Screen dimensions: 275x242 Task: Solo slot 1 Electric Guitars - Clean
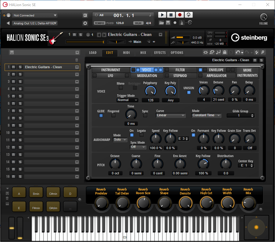pyautogui.click(x=20, y=67)
